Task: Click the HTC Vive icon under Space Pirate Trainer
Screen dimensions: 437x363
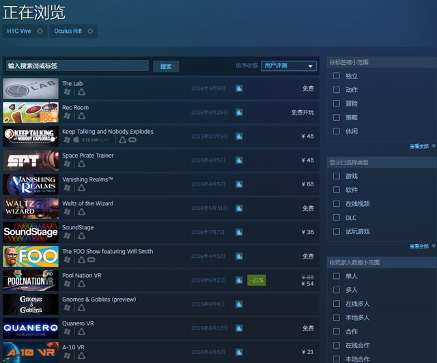Action: (81, 164)
